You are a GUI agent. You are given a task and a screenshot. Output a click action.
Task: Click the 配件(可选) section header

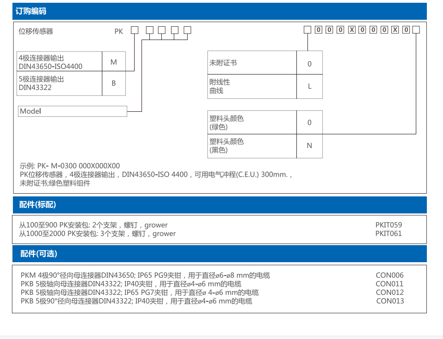(x=219, y=253)
